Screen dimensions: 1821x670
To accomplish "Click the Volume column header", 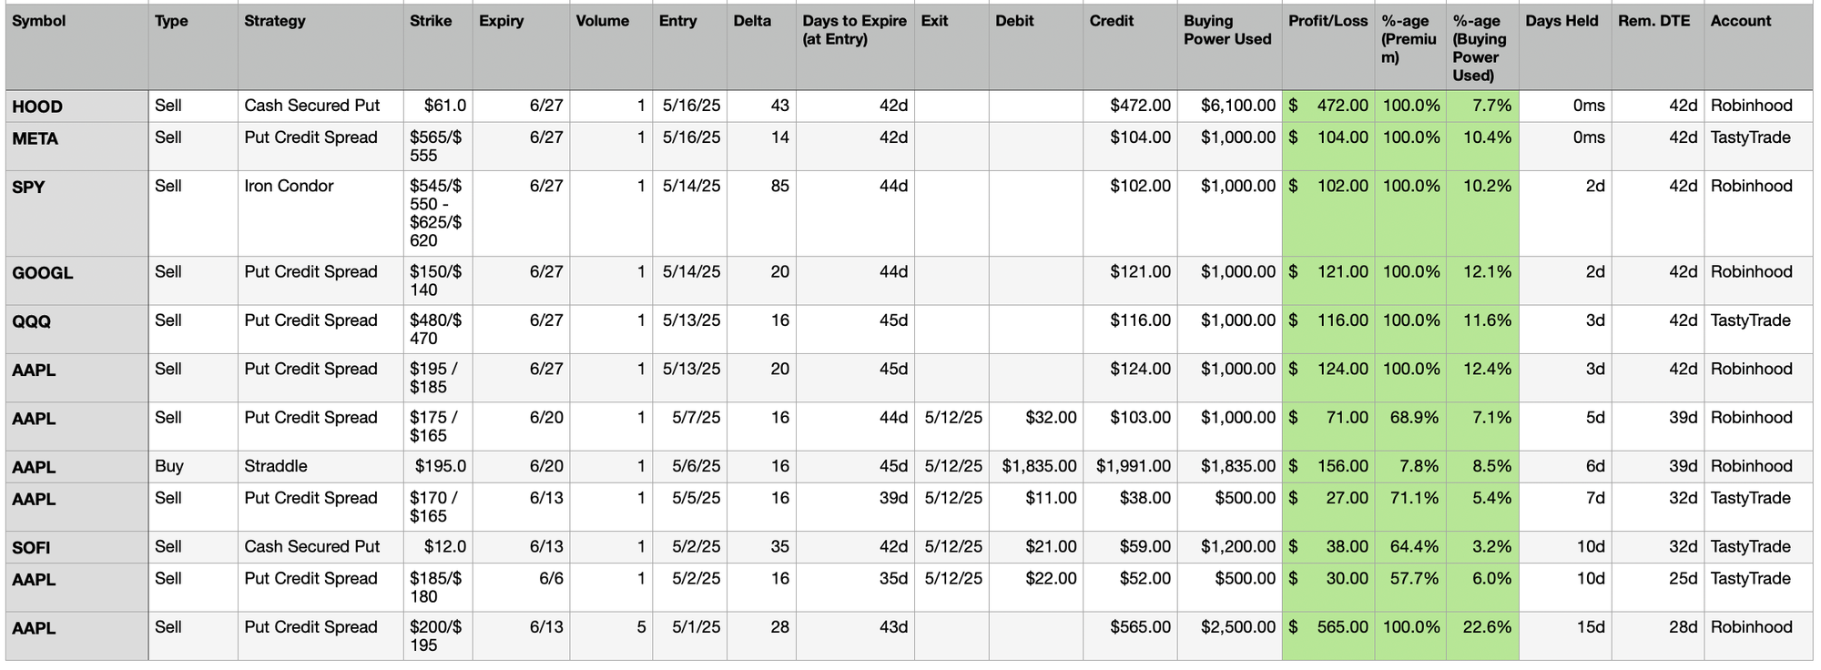I will [x=611, y=46].
